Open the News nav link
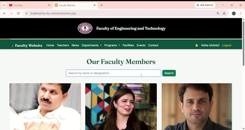The height and width of the screenshot is (130, 245). (75, 45)
